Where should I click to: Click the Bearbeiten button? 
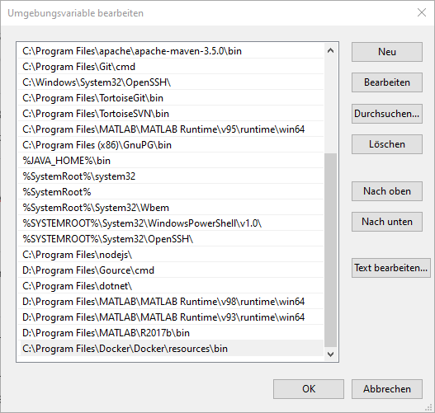[387, 82]
